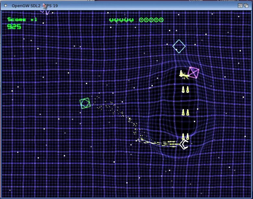Click the magenta crossed-square enemy
Viewport: 253px width, 199px height.
click(x=193, y=72)
